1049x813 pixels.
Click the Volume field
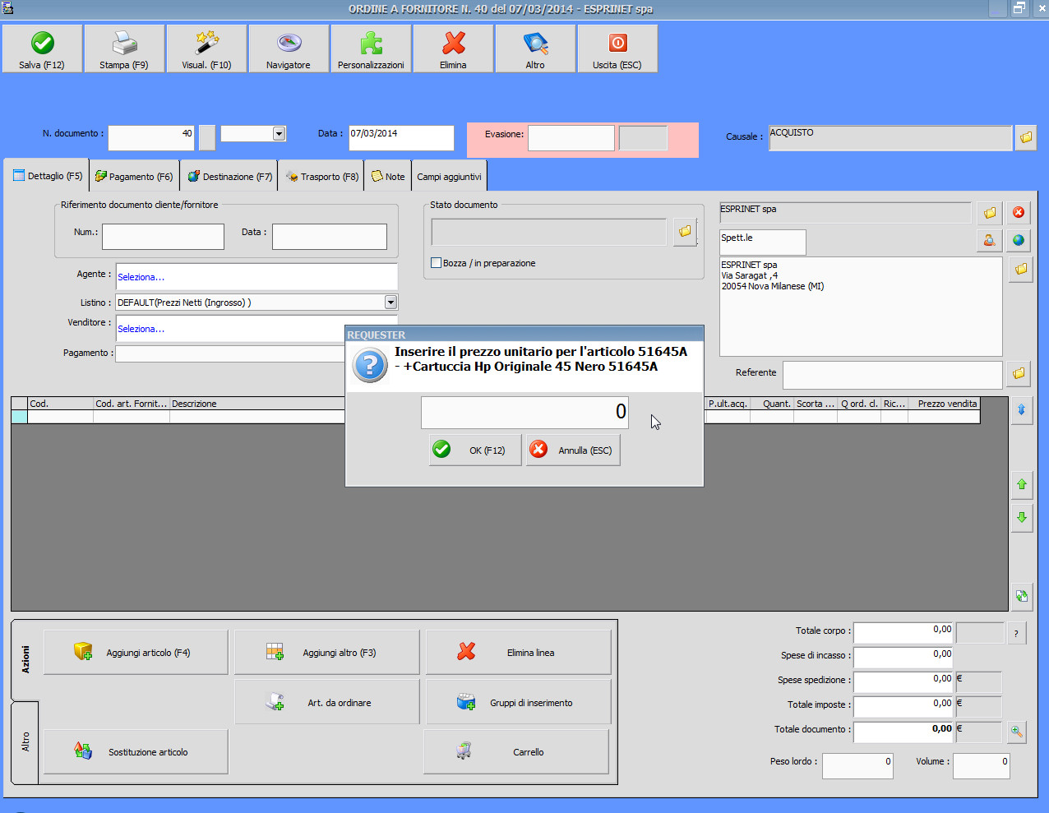click(981, 765)
